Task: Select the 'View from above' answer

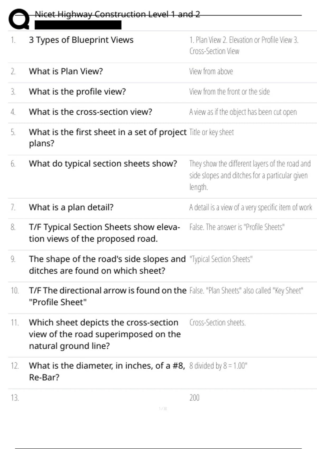Action: 211,71
